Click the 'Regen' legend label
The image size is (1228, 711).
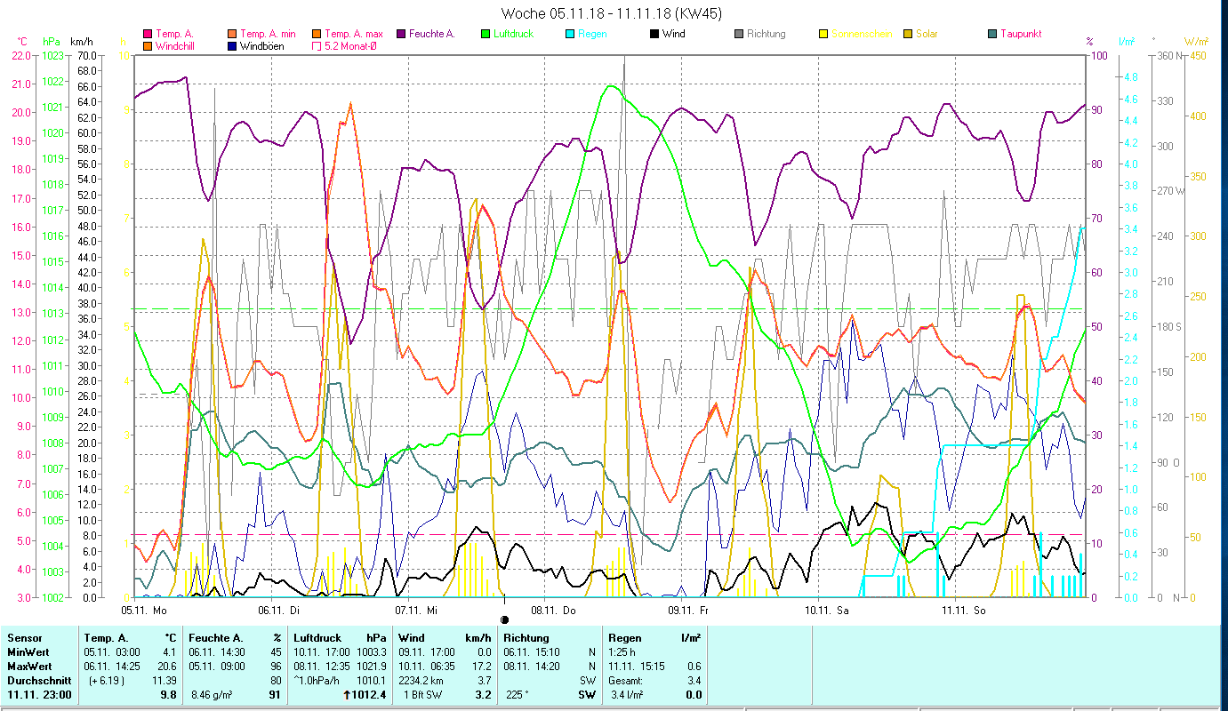592,34
